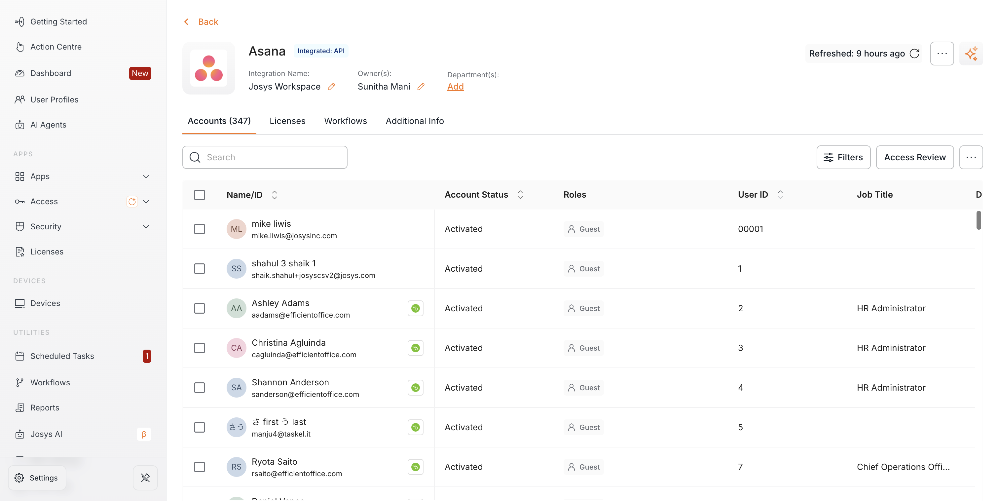Check the Christina Agluinda row checkbox
Image resolution: width=999 pixels, height=501 pixels.
coord(199,348)
